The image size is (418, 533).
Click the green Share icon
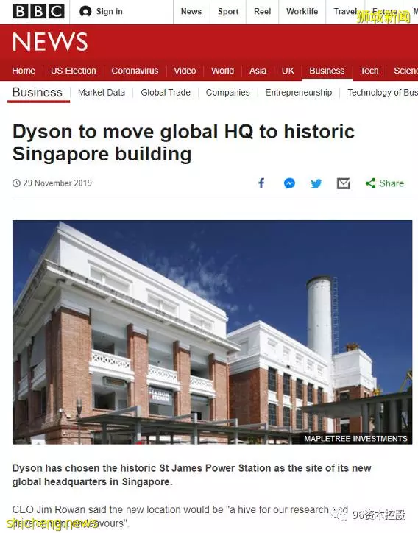click(x=370, y=183)
